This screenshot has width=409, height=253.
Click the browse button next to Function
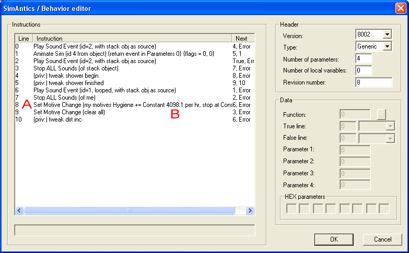tap(381, 114)
